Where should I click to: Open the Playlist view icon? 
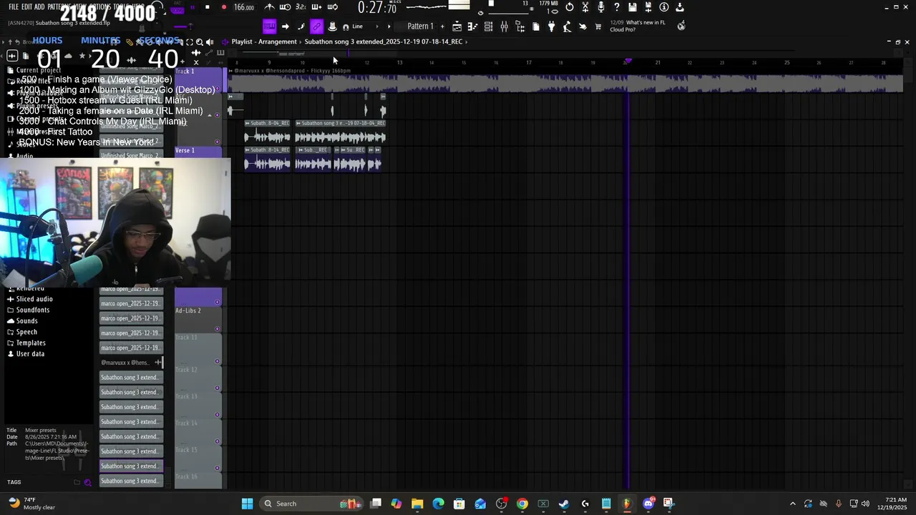point(457,26)
